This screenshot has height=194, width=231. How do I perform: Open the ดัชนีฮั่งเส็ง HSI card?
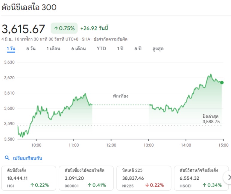29,178
